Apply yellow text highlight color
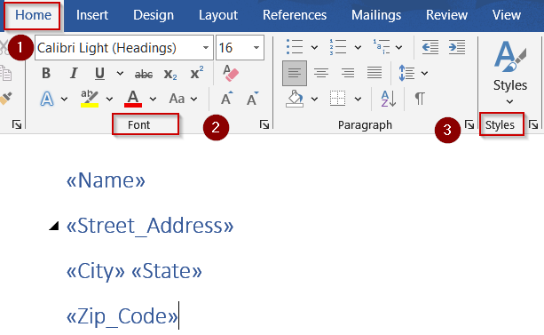 (x=90, y=99)
